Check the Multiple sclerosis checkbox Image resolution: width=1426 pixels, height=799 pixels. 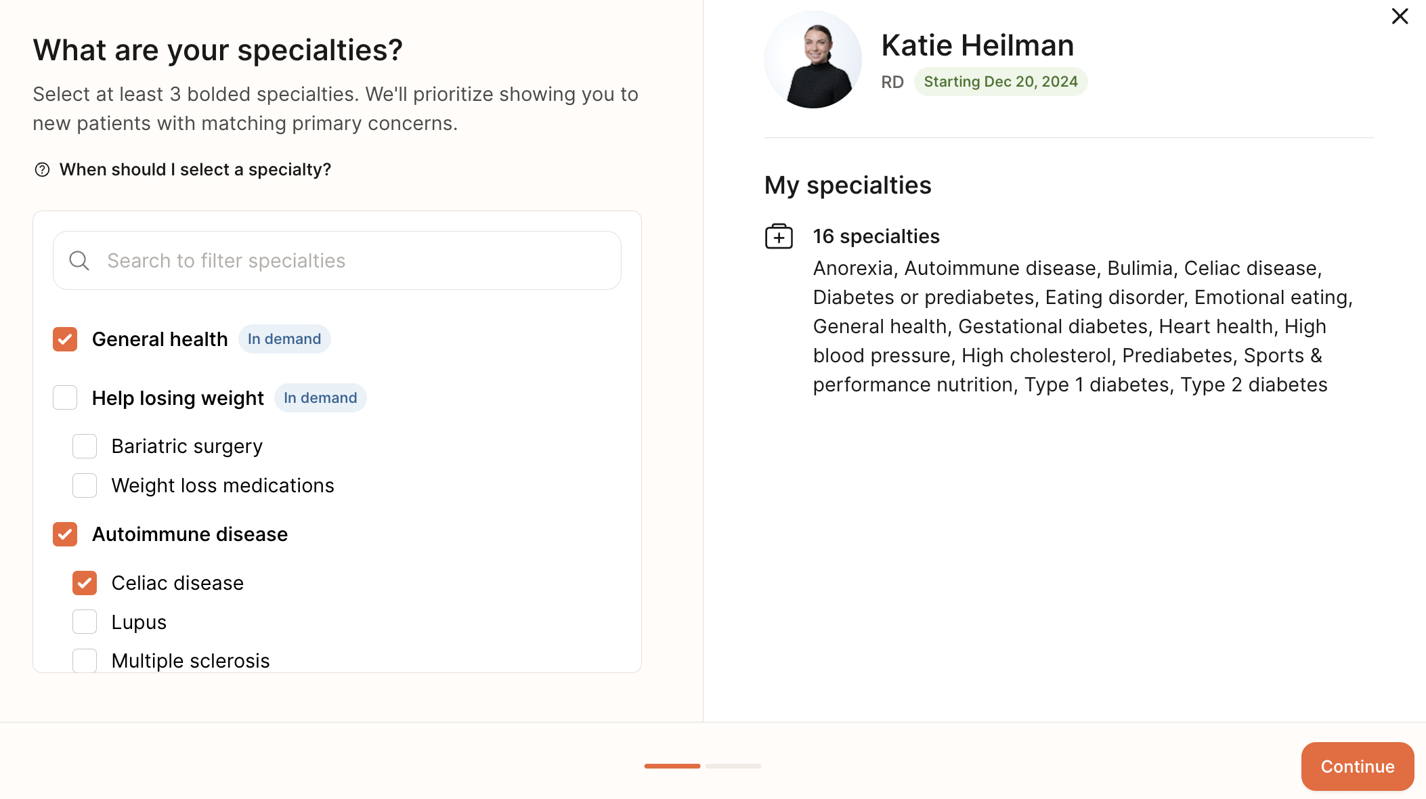point(85,660)
